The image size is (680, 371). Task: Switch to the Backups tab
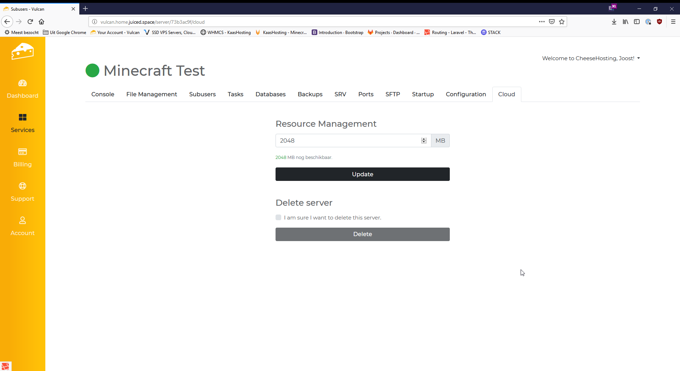pos(310,94)
